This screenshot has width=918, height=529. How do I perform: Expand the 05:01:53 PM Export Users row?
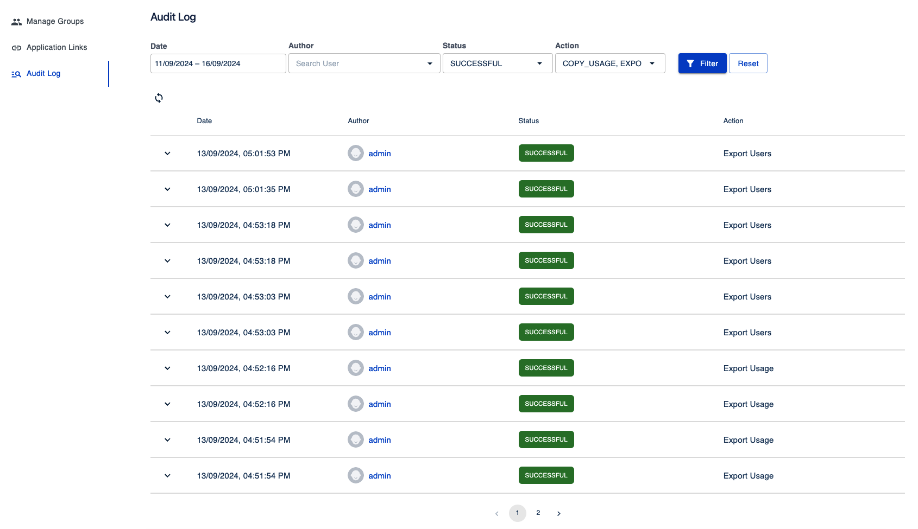(x=167, y=154)
